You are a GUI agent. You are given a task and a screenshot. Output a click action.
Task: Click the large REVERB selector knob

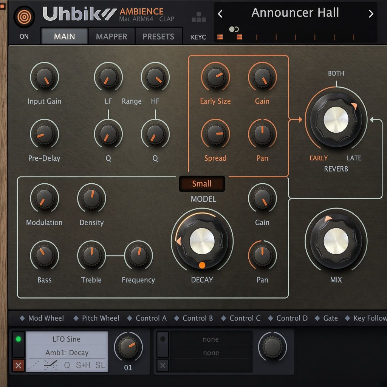(x=336, y=120)
